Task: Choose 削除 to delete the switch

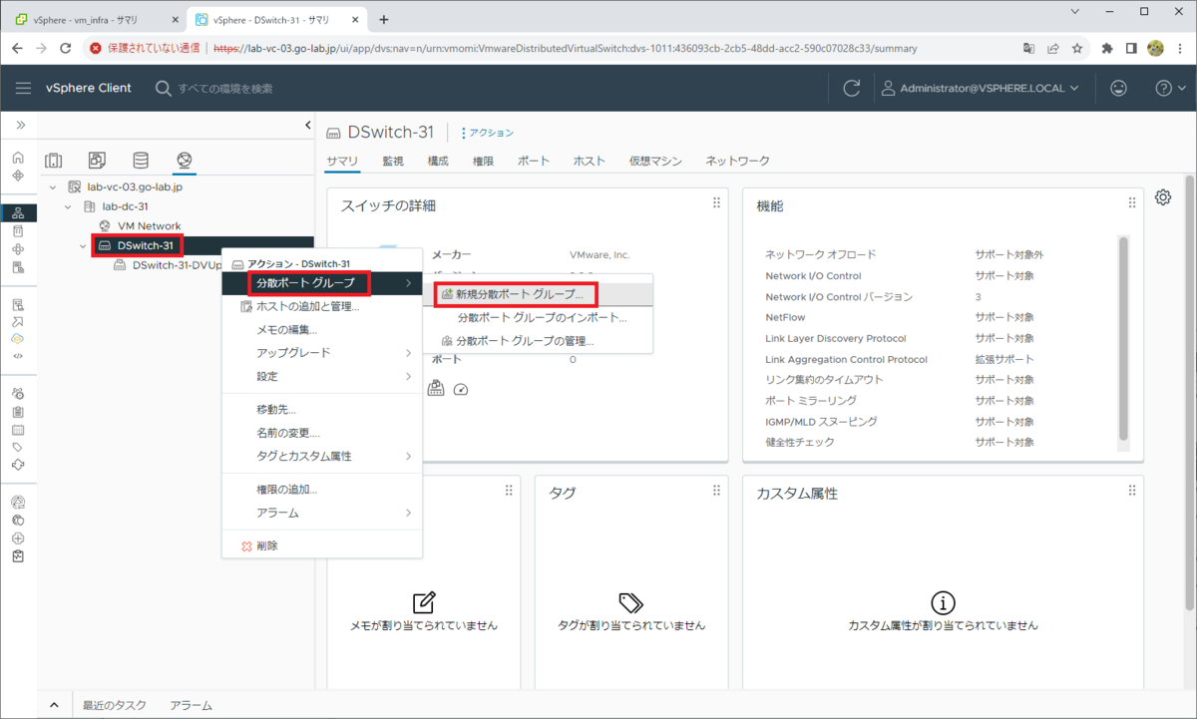Action: pyautogui.click(x=322, y=546)
